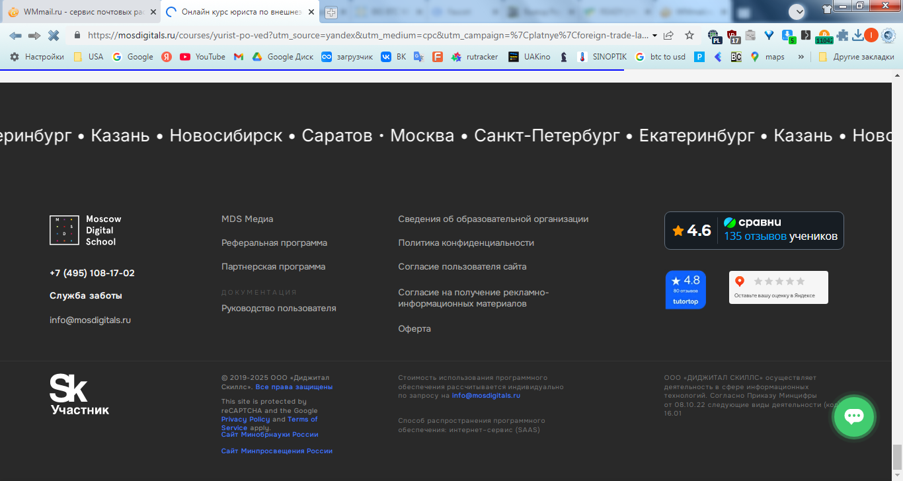Viewport: 903px width, 481px height.
Task: Open the uBlock shield extension showing 17
Action: (x=732, y=36)
